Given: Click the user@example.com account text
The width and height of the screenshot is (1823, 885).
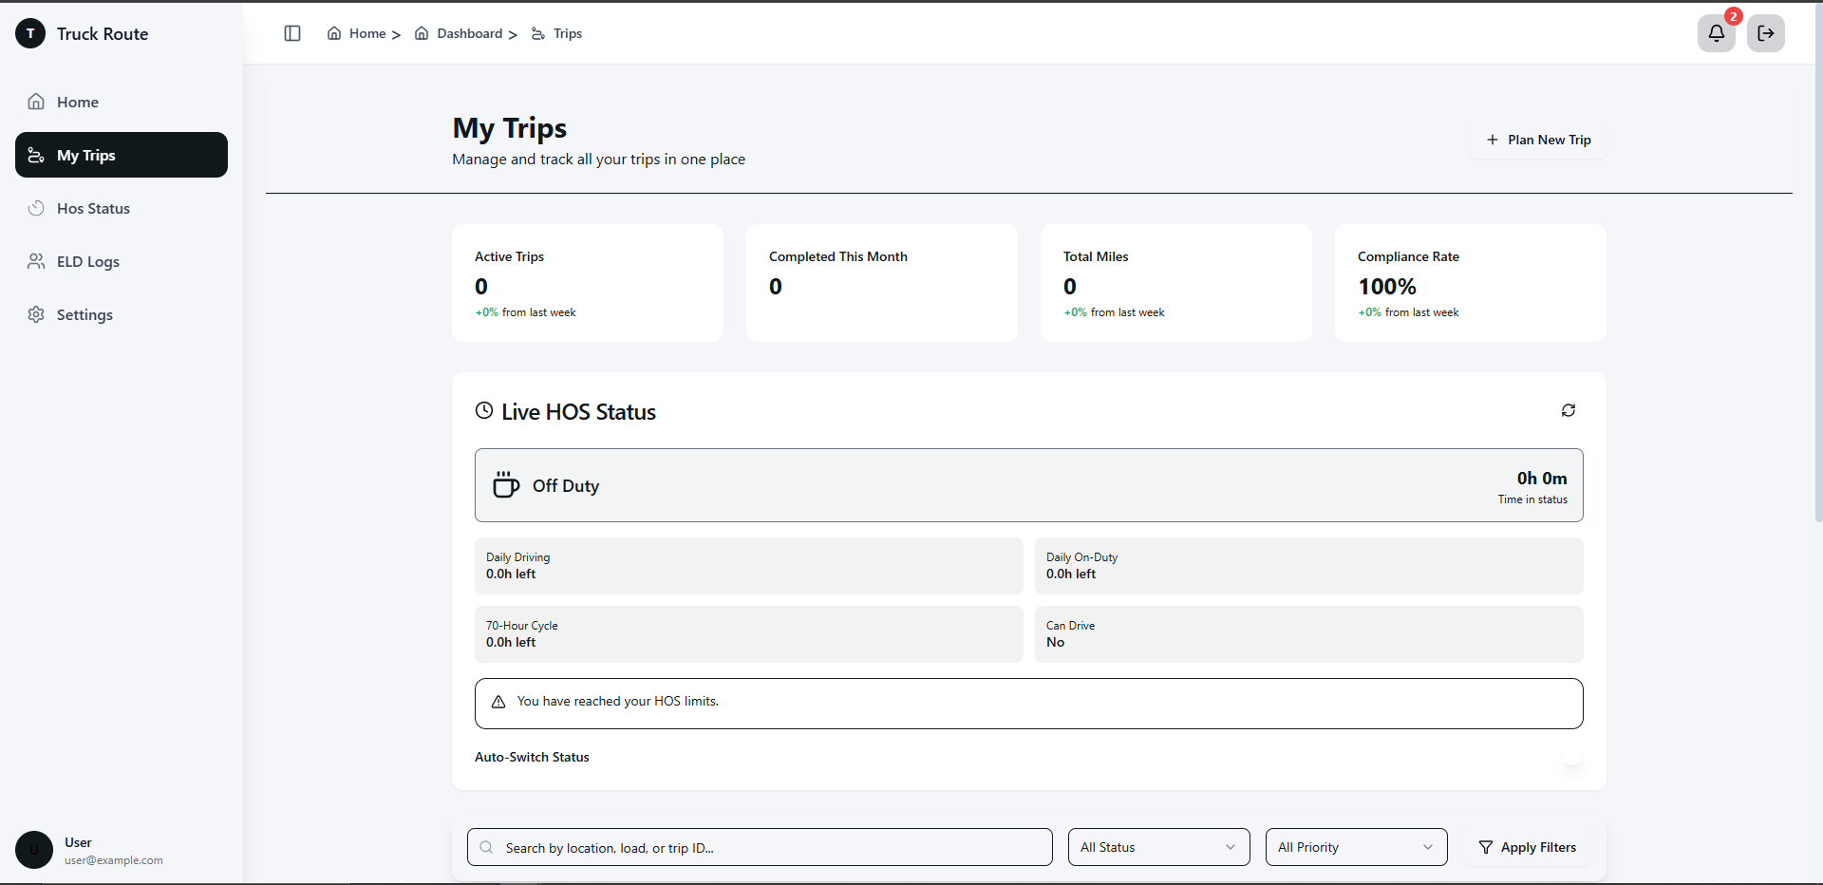Looking at the screenshot, I should coord(114,860).
